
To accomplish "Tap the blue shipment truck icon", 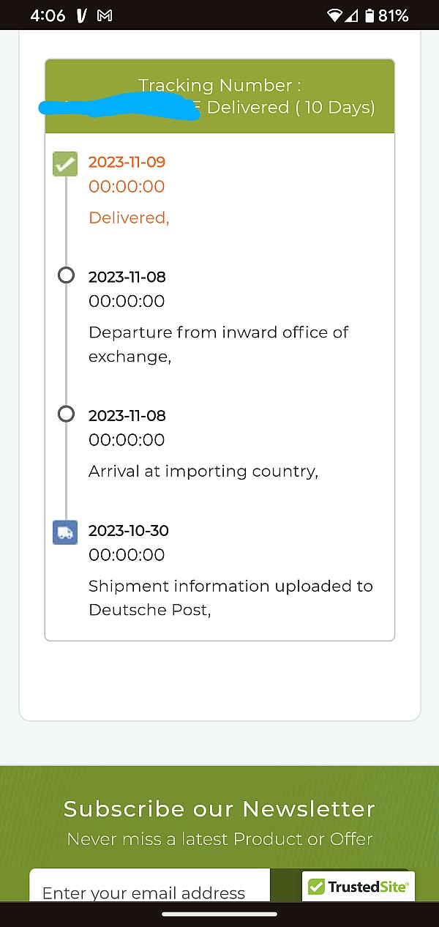I will point(65,532).
